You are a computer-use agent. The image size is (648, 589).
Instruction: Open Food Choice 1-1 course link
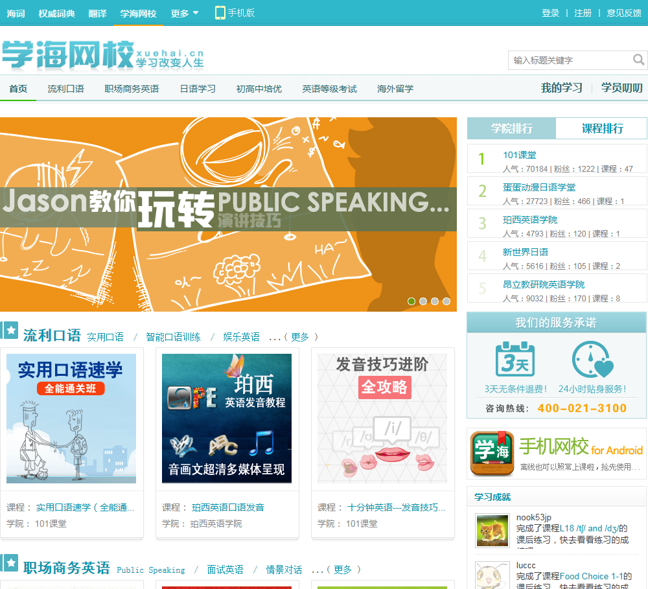pos(592,576)
